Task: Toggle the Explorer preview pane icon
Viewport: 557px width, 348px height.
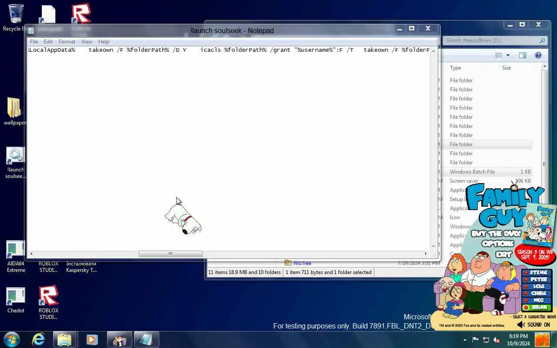Action: point(523,55)
